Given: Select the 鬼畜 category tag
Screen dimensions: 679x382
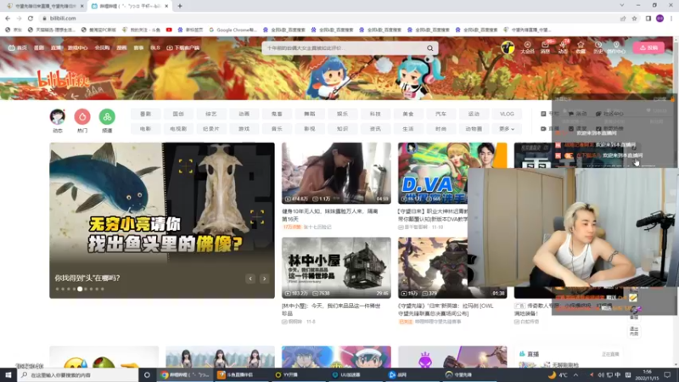Looking at the screenshot, I should [277, 114].
